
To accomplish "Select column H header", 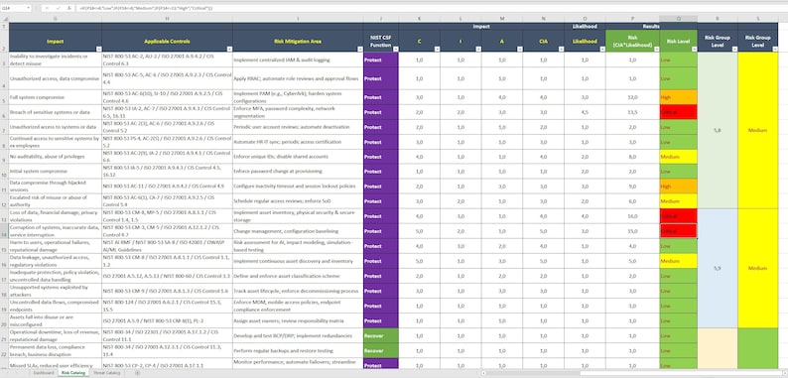I will [167, 19].
